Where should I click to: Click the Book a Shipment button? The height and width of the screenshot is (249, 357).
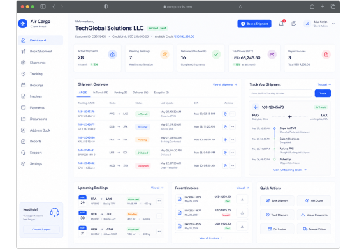254,24
